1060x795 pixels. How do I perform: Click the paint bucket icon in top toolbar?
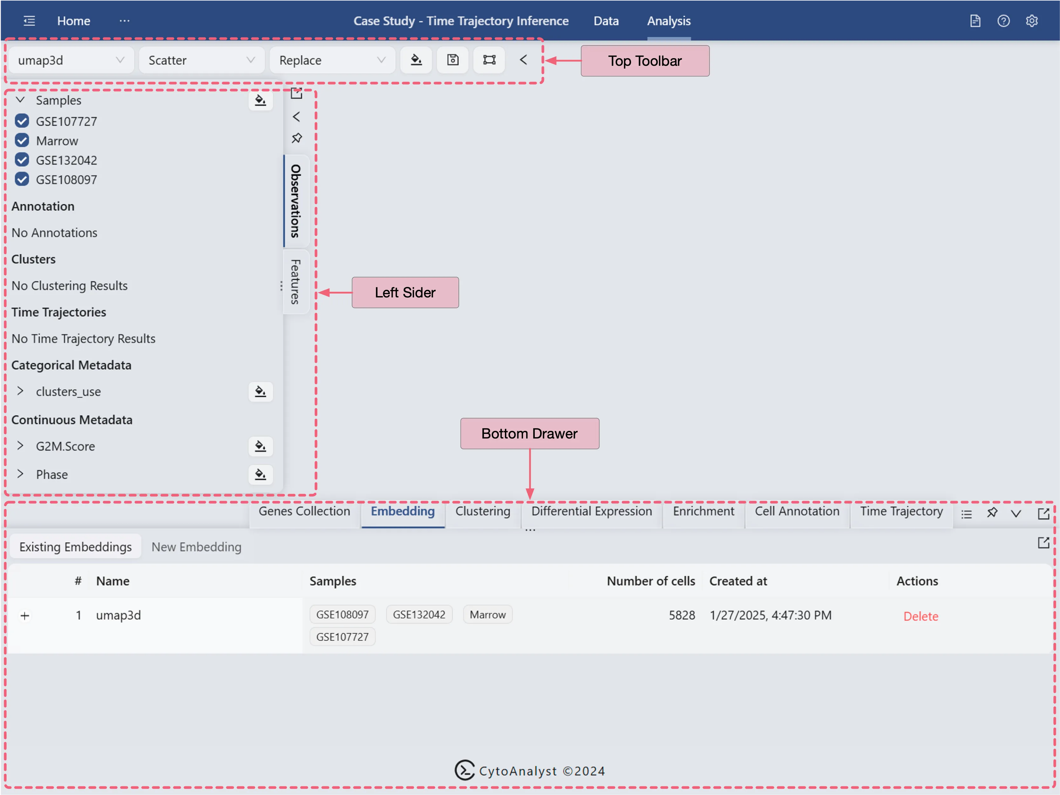[416, 60]
